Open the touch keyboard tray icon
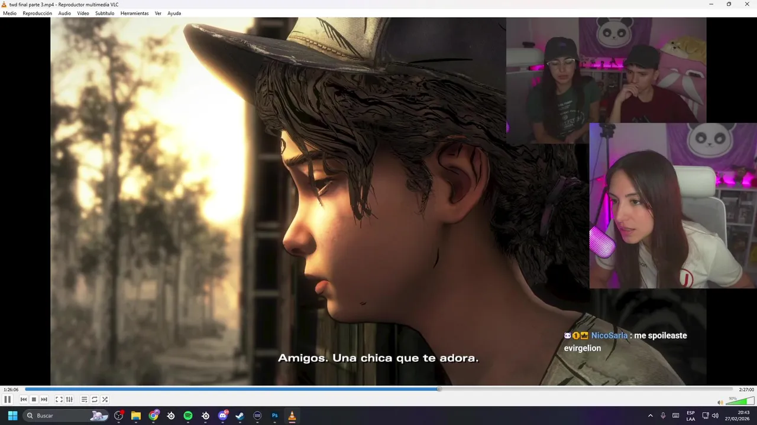 coord(675,416)
